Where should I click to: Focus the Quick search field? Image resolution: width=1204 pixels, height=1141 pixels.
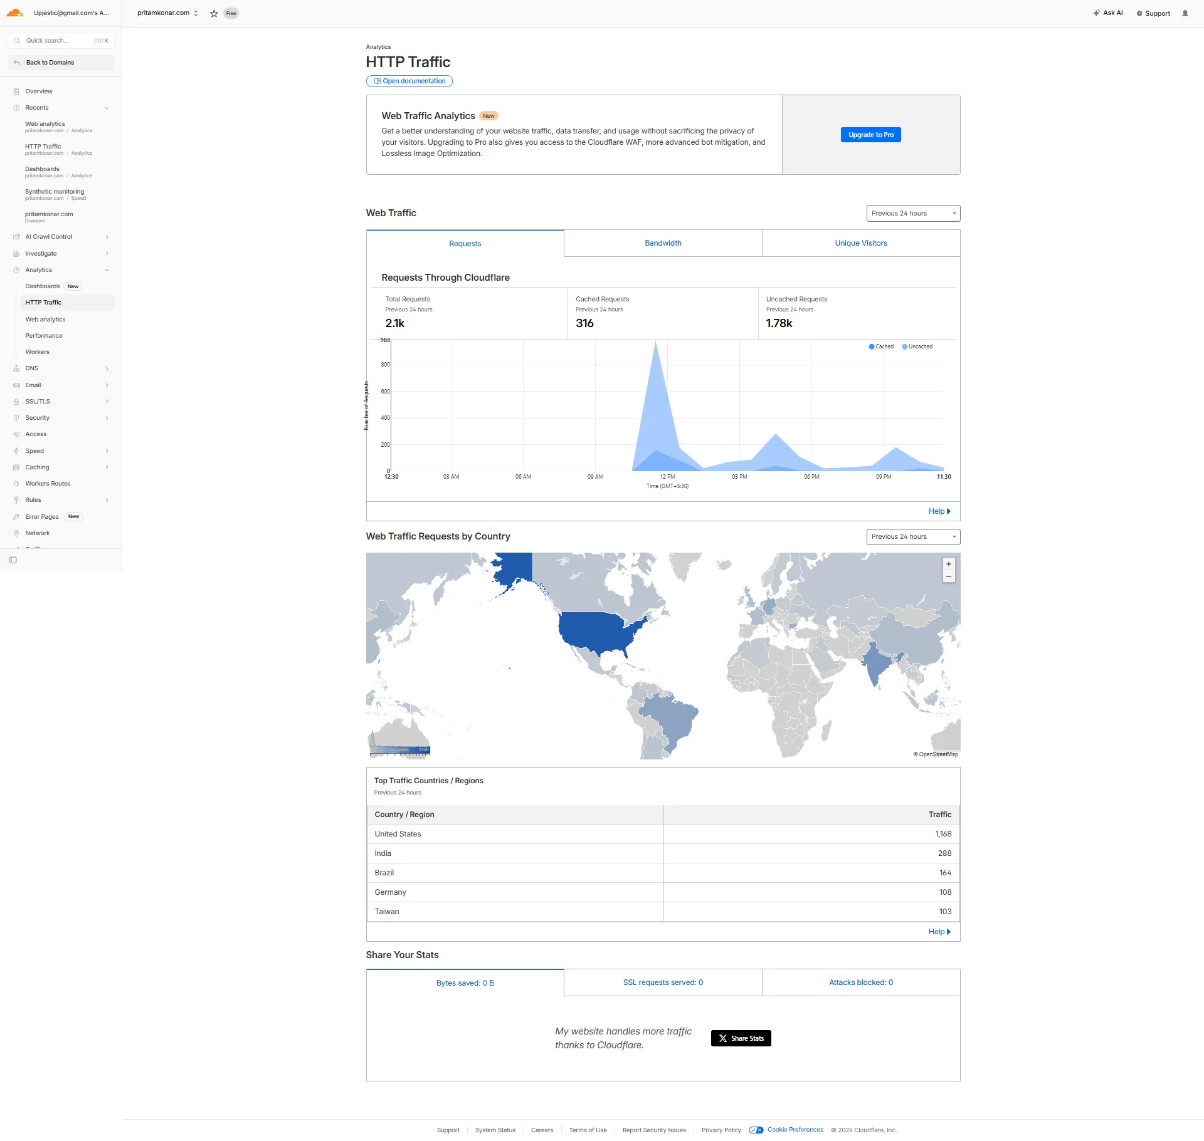click(x=61, y=41)
